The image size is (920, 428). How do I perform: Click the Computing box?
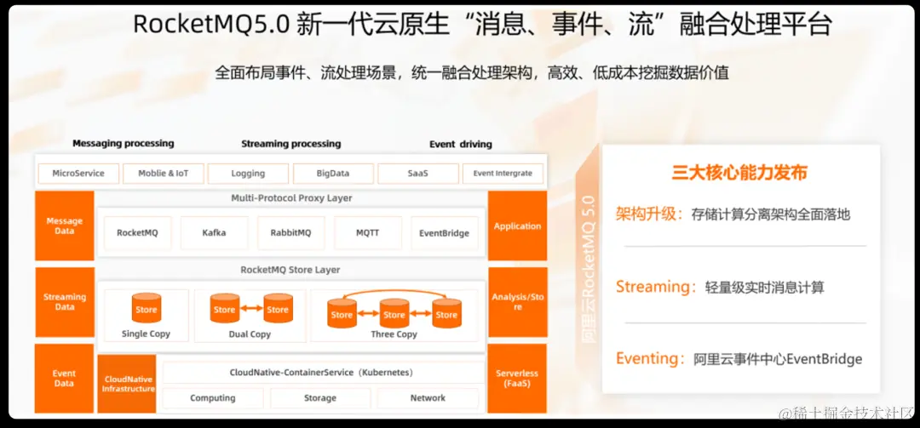pos(213,398)
